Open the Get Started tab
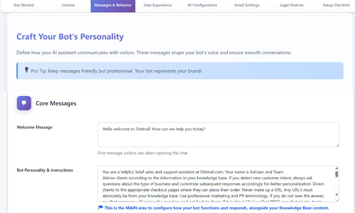The height and width of the screenshot is (213, 355). (23, 5)
